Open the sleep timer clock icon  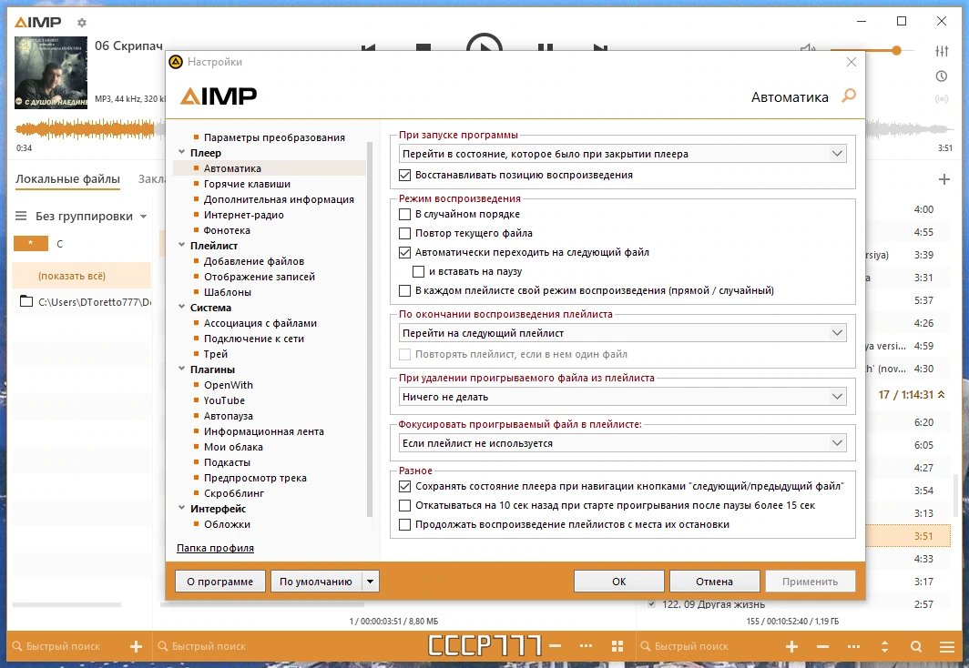942,76
